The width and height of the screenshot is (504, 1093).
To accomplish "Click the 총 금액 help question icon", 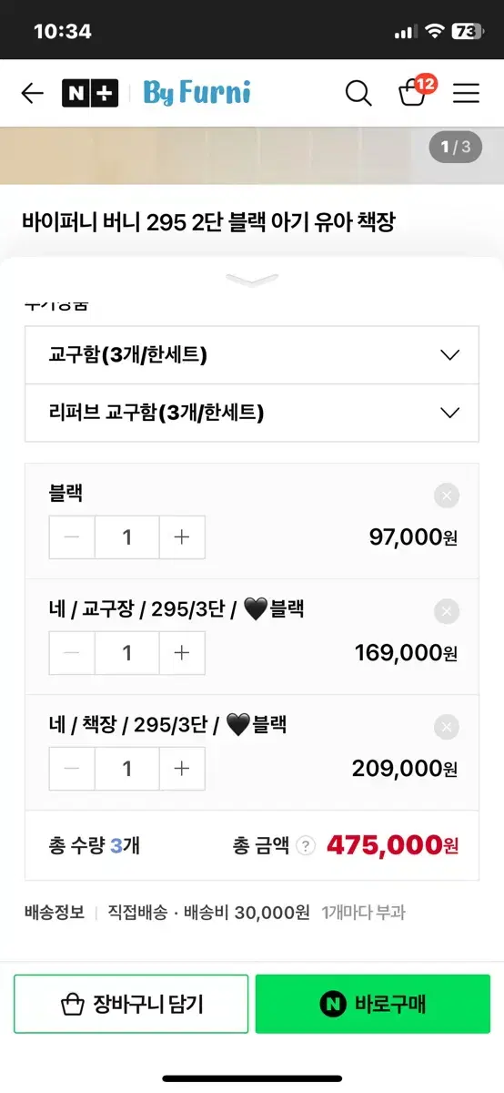I will click(x=306, y=846).
